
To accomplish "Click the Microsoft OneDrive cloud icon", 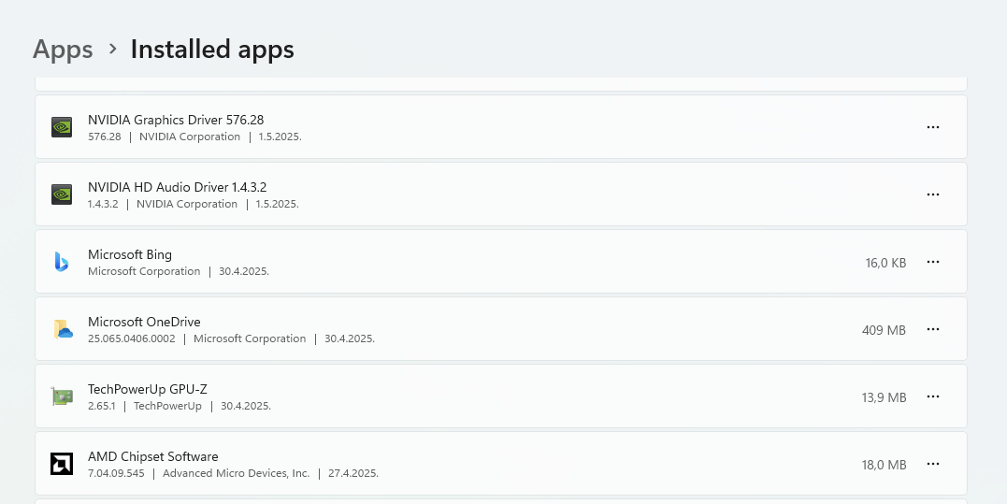I will tap(62, 329).
